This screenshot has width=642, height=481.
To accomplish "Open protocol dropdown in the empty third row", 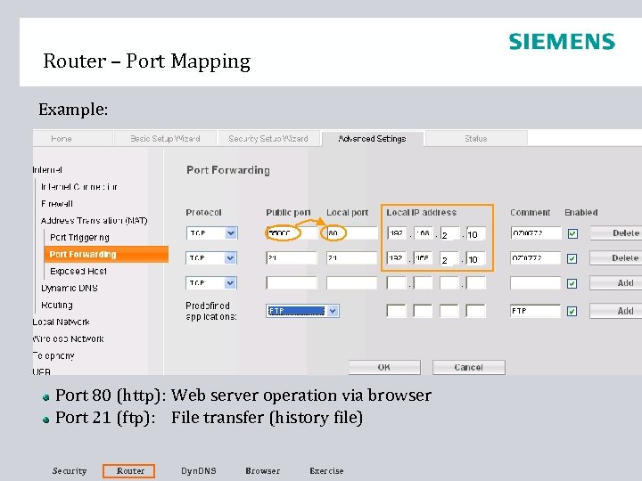I will point(211,283).
